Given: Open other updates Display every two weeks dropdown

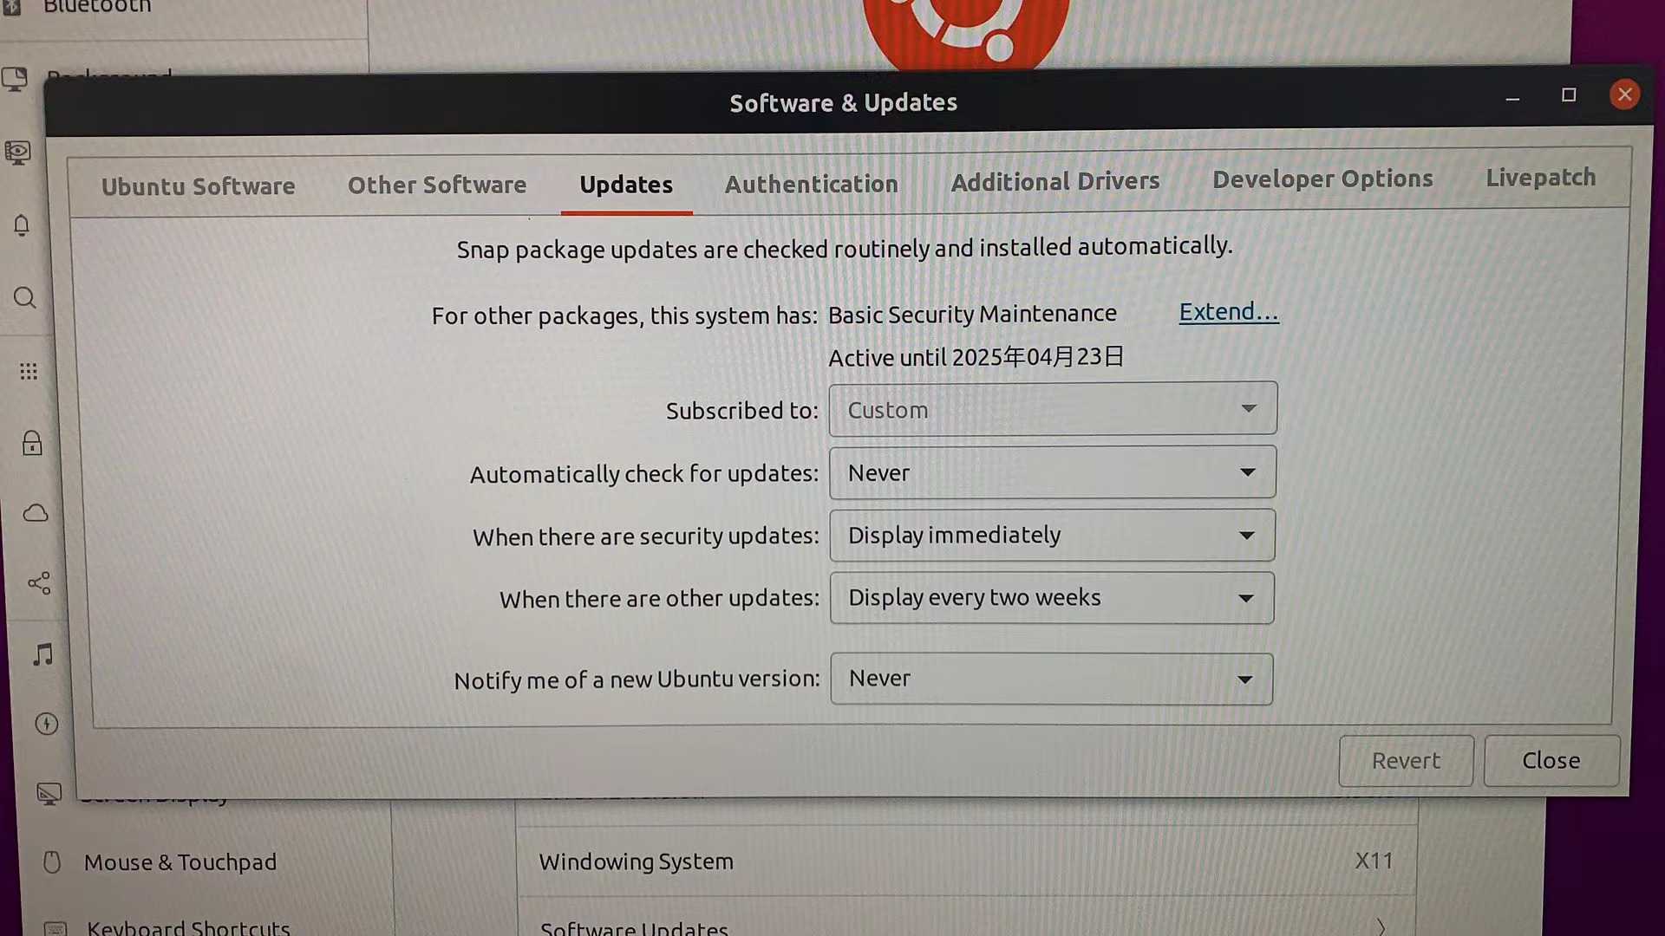Looking at the screenshot, I should tap(1052, 598).
